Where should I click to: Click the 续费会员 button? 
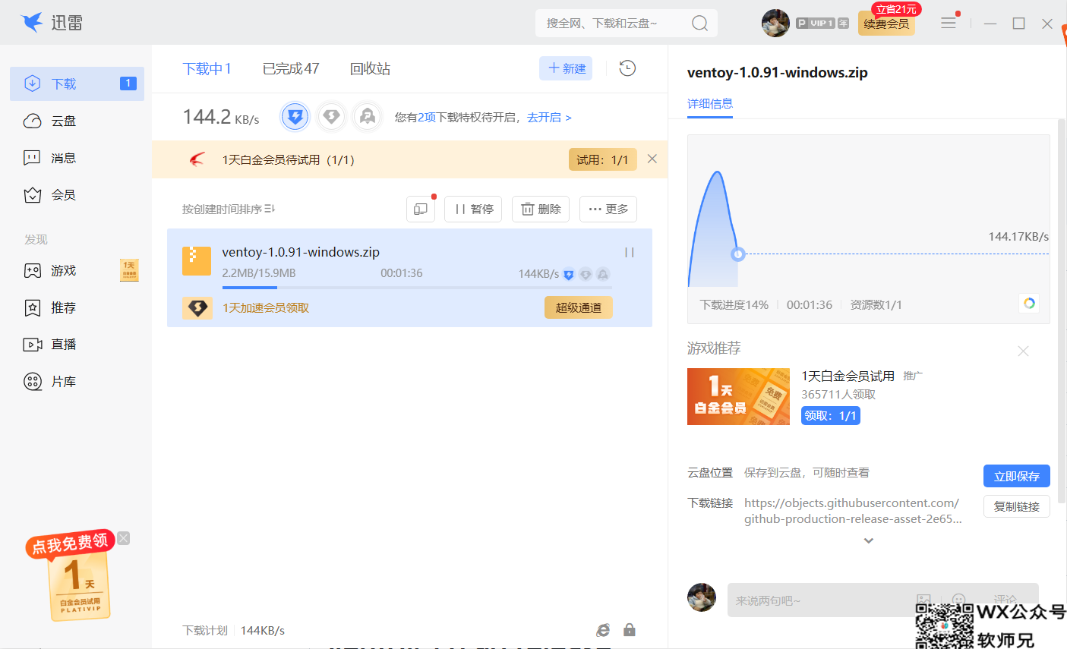coord(886,24)
